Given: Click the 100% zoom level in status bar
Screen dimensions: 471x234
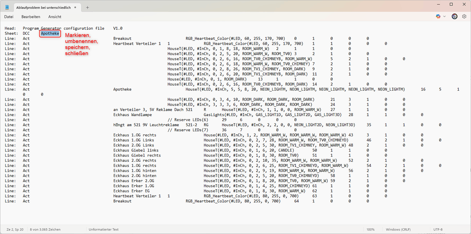Looking at the screenshot, I should pos(370,230).
